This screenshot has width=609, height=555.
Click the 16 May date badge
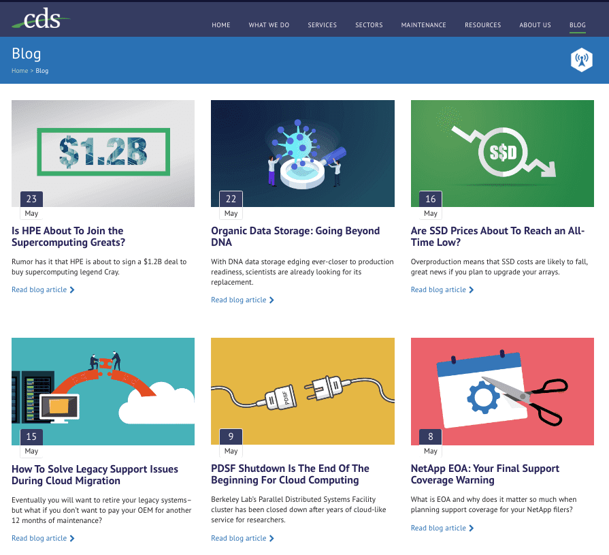tap(430, 206)
